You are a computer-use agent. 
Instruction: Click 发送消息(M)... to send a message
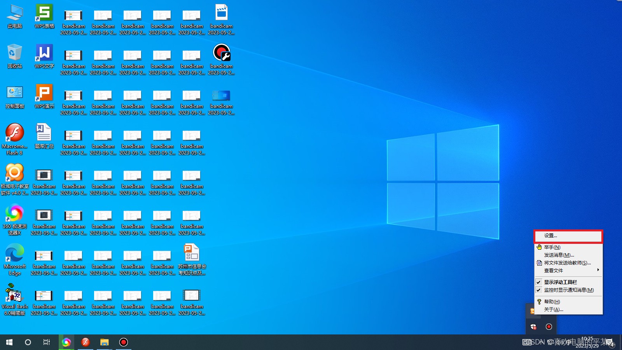(559, 255)
